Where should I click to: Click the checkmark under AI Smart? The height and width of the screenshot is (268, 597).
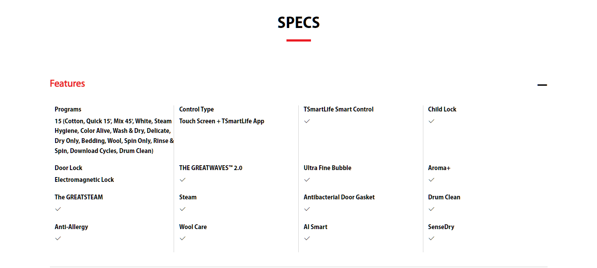pos(307,238)
